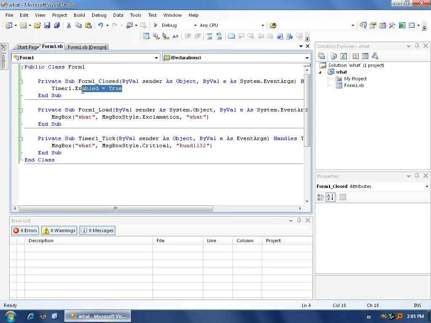Toggle the 0 Warnings filter
Image resolution: width=431 pixels, height=323 pixels.
tap(59, 230)
